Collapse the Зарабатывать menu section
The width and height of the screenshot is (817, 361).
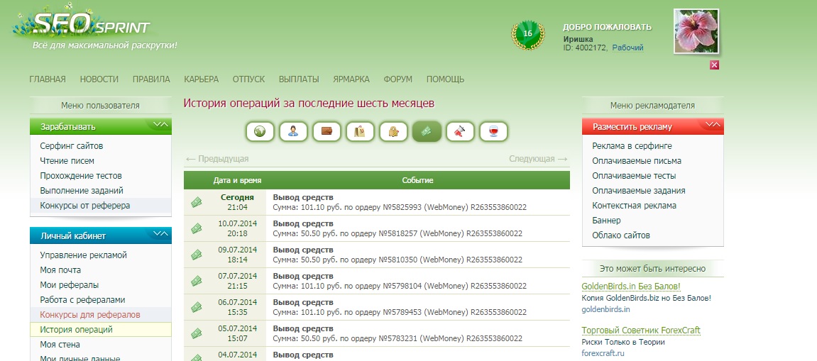coord(160,125)
